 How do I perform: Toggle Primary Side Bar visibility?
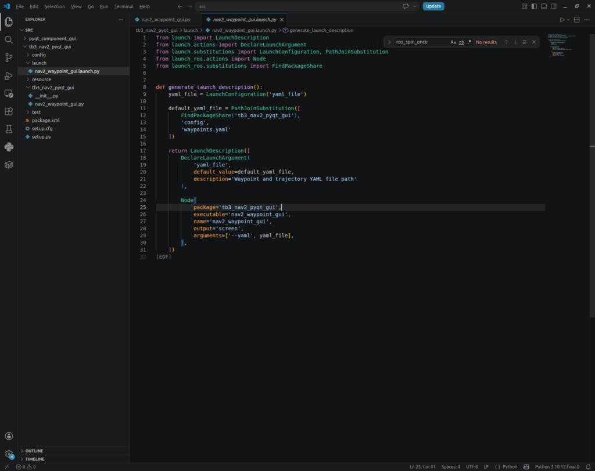click(x=535, y=6)
